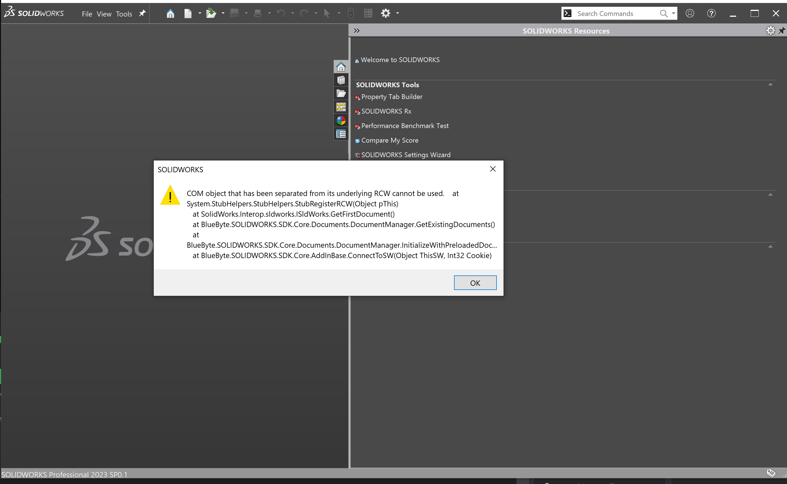Screen dimensions: 787x484
Task: Expand the Save dropdown arrow
Action: (246, 13)
